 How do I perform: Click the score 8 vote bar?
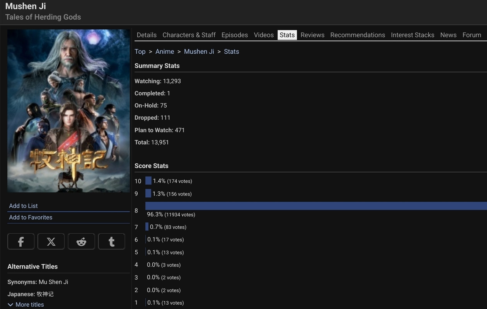click(x=316, y=206)
